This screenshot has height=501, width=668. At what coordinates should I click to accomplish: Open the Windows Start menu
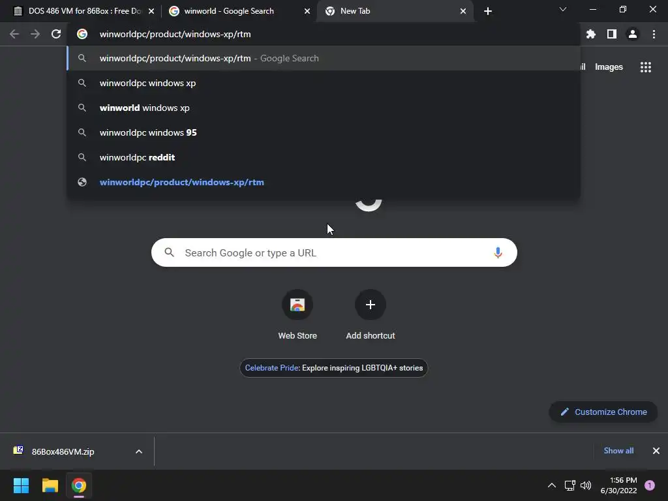(22, 485)
